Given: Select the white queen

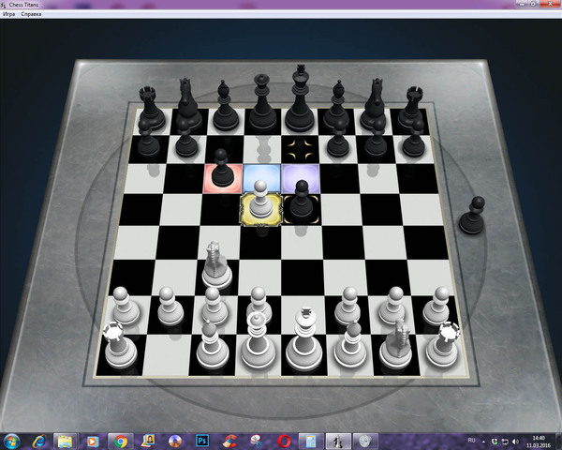Looking at the screenshot, I should (x=259, y=341).
